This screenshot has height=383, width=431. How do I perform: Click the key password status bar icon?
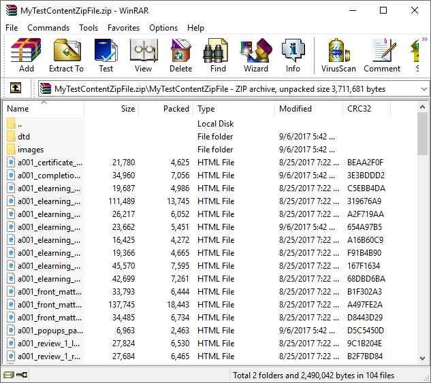pos(22,374)
